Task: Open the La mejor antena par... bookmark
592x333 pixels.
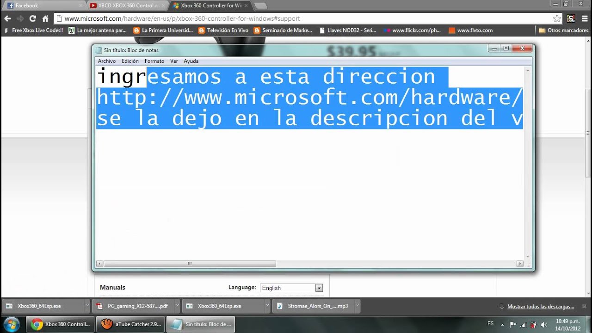Action: [98, 30]
